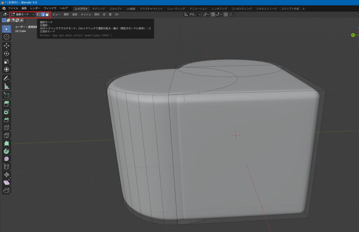Select the Move tool

[x=6, y=45]
